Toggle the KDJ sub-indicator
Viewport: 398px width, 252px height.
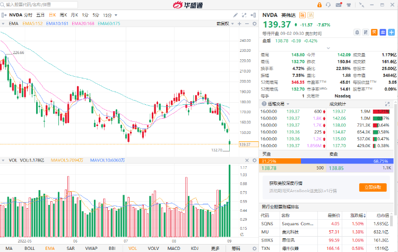195,248
